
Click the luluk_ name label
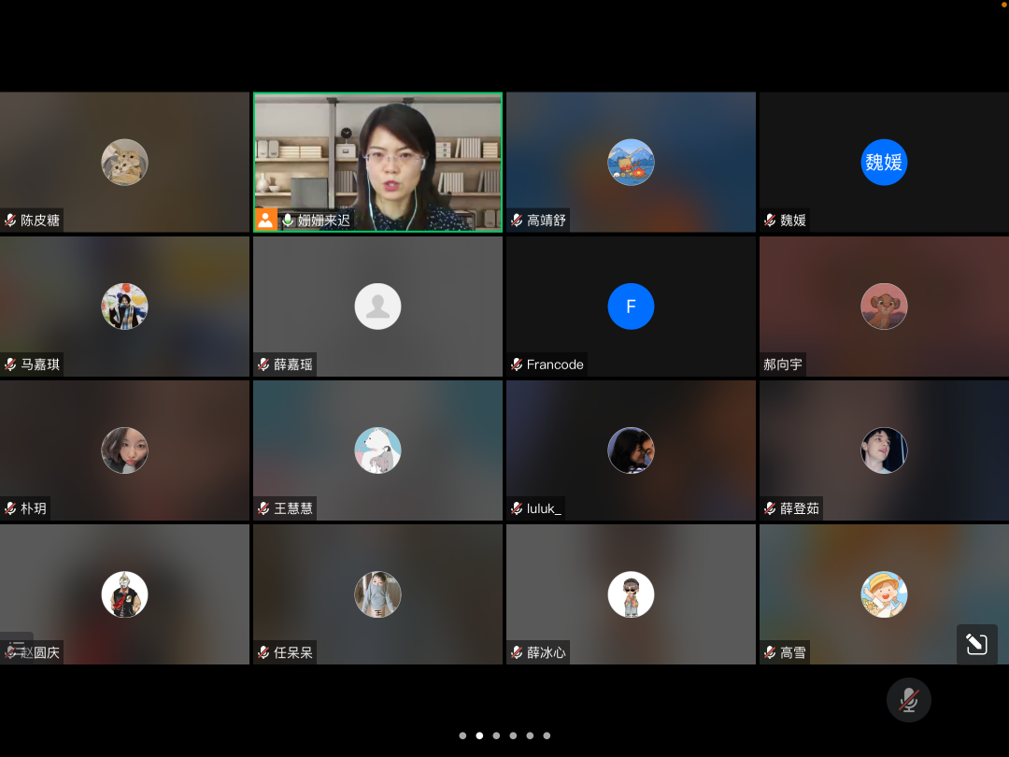tap(544, 508)
